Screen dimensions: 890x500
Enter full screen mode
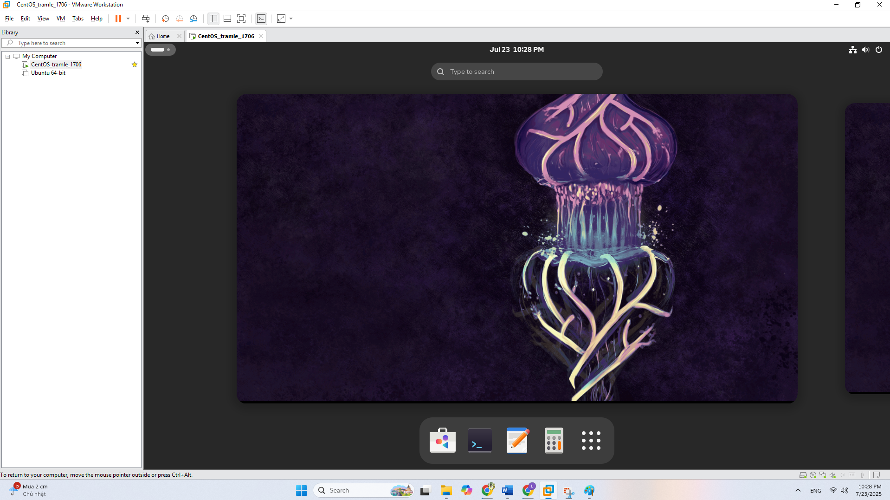[241, 19]
